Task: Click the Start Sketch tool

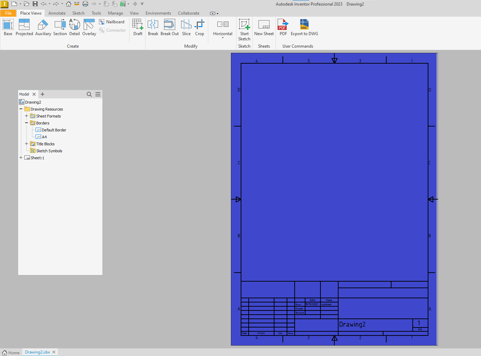Action: (x=244, y=30)
